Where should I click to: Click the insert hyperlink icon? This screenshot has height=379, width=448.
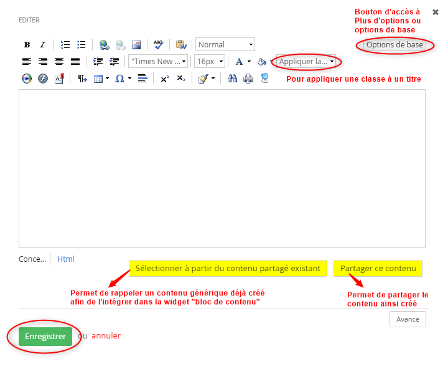click(x=104, y=45)
